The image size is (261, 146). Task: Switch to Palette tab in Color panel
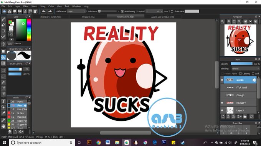(18, 44)
